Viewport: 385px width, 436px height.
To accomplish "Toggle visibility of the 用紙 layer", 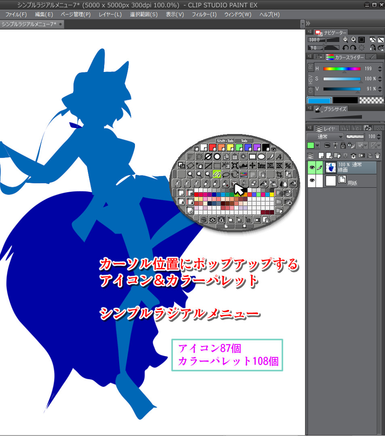I will tap(311, 181).
